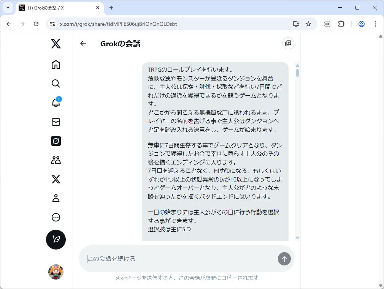
Task: Open the Explore search page
Action: pyautogui.click(x=56, y=84)
